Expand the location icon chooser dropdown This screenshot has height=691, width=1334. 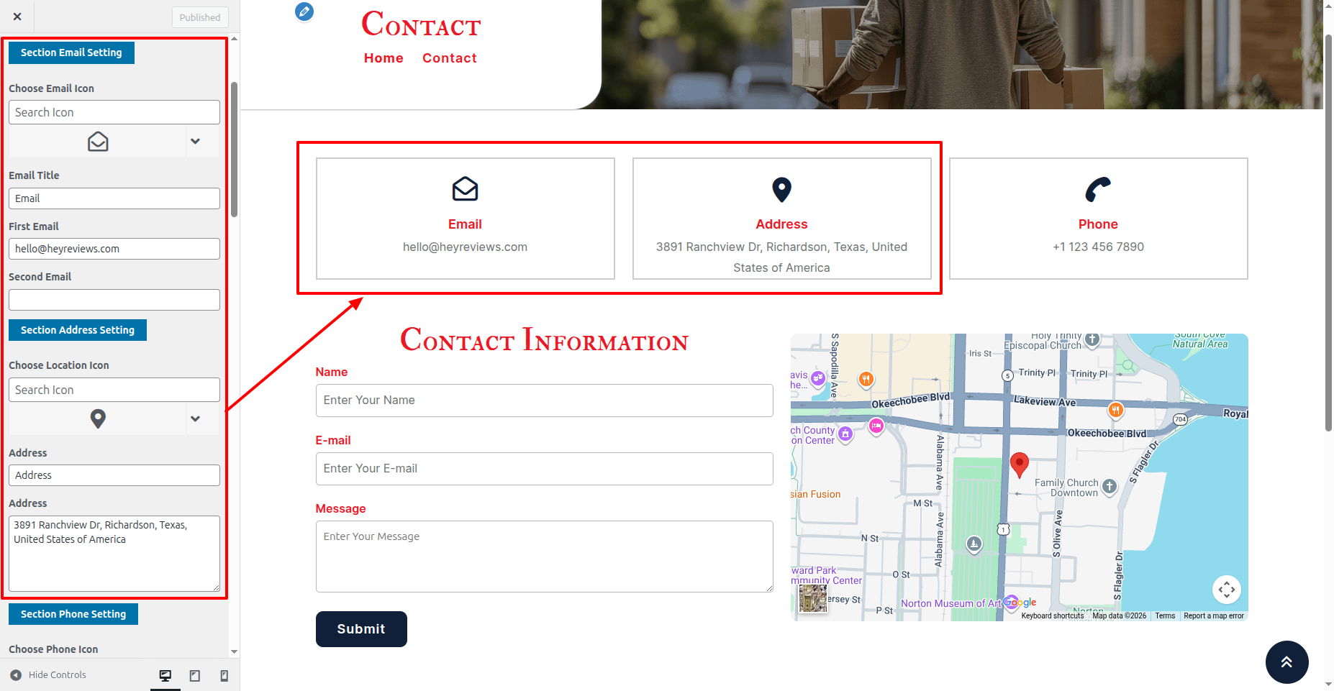coord(195,419)
